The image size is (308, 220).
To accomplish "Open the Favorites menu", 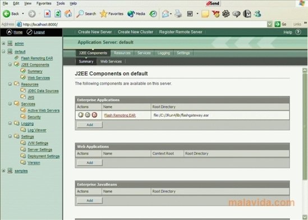I will [44, 3].
